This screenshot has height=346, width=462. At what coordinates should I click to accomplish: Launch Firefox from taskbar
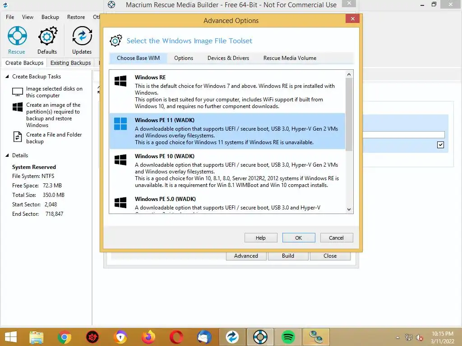[148, 337]
